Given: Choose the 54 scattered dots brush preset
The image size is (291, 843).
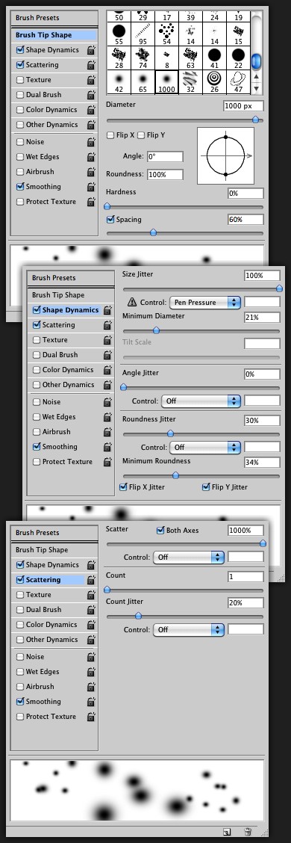Looking at the screenshot, I should 167,34.
